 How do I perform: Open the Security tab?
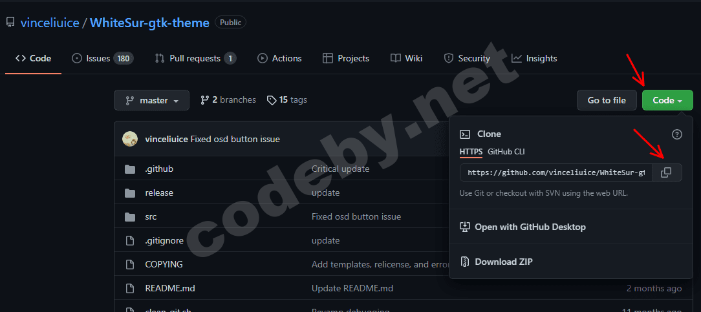[467, 59]
